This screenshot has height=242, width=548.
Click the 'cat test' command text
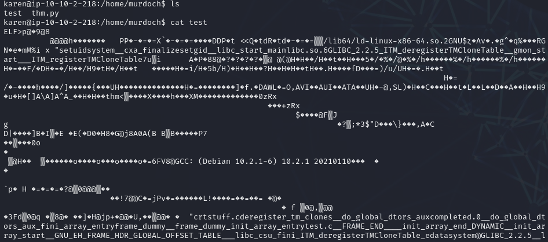pyautogui.click(x=189, y=23)
